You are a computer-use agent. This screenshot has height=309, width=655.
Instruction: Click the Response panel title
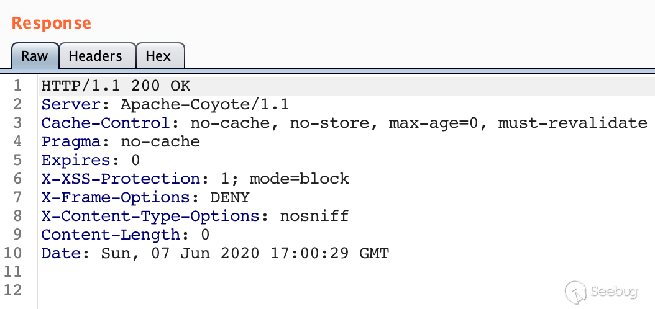52,23
